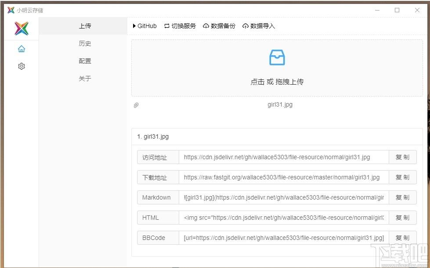Click the uploaded file girl31.jpg entry
Image resolution: width=430 pixels, height=268 pixels.
pos(280,104)
